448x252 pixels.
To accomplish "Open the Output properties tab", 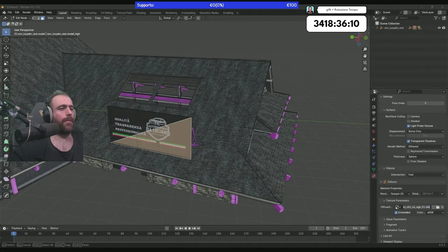I will tap(374, 113).
